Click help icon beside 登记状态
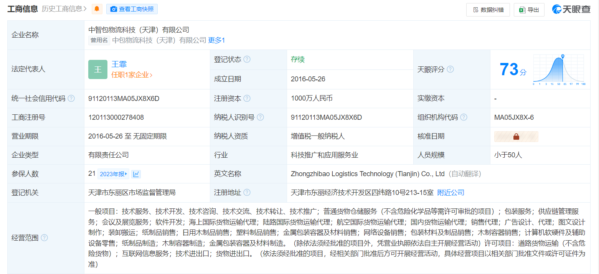The image size is (599, 274). (247, 59)
